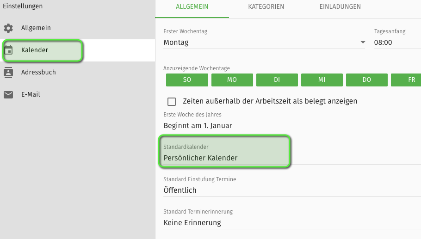Viewport: 421px width, 239px height.
Task: Enable Zeiten außerhalb der Arbeitszeit checkbox
Action: (172, 101)
